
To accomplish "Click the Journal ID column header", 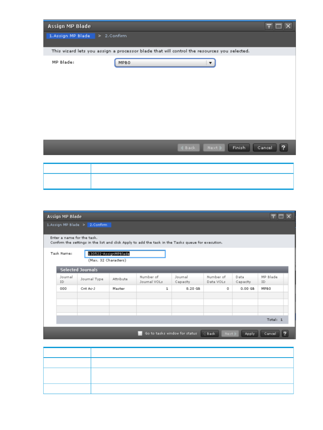I will (67, 279).
